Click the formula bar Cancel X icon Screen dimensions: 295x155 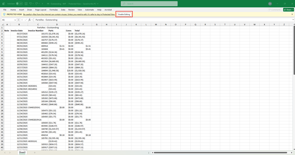coord(22,20)
